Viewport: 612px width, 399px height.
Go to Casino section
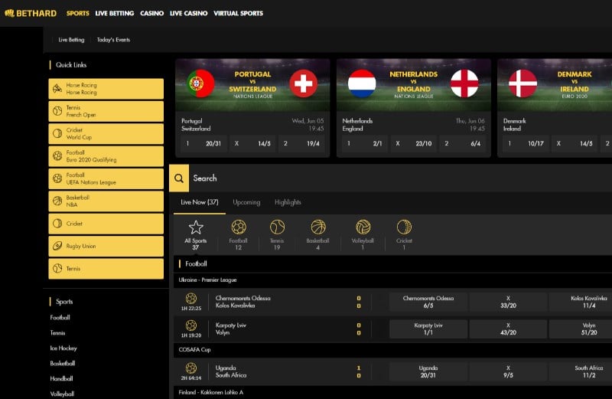(151, 13)
